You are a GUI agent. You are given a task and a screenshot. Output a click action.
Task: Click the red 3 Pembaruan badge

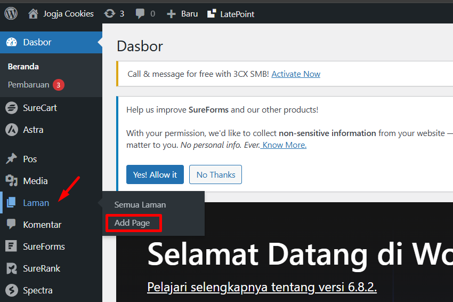tap(59, 85)
